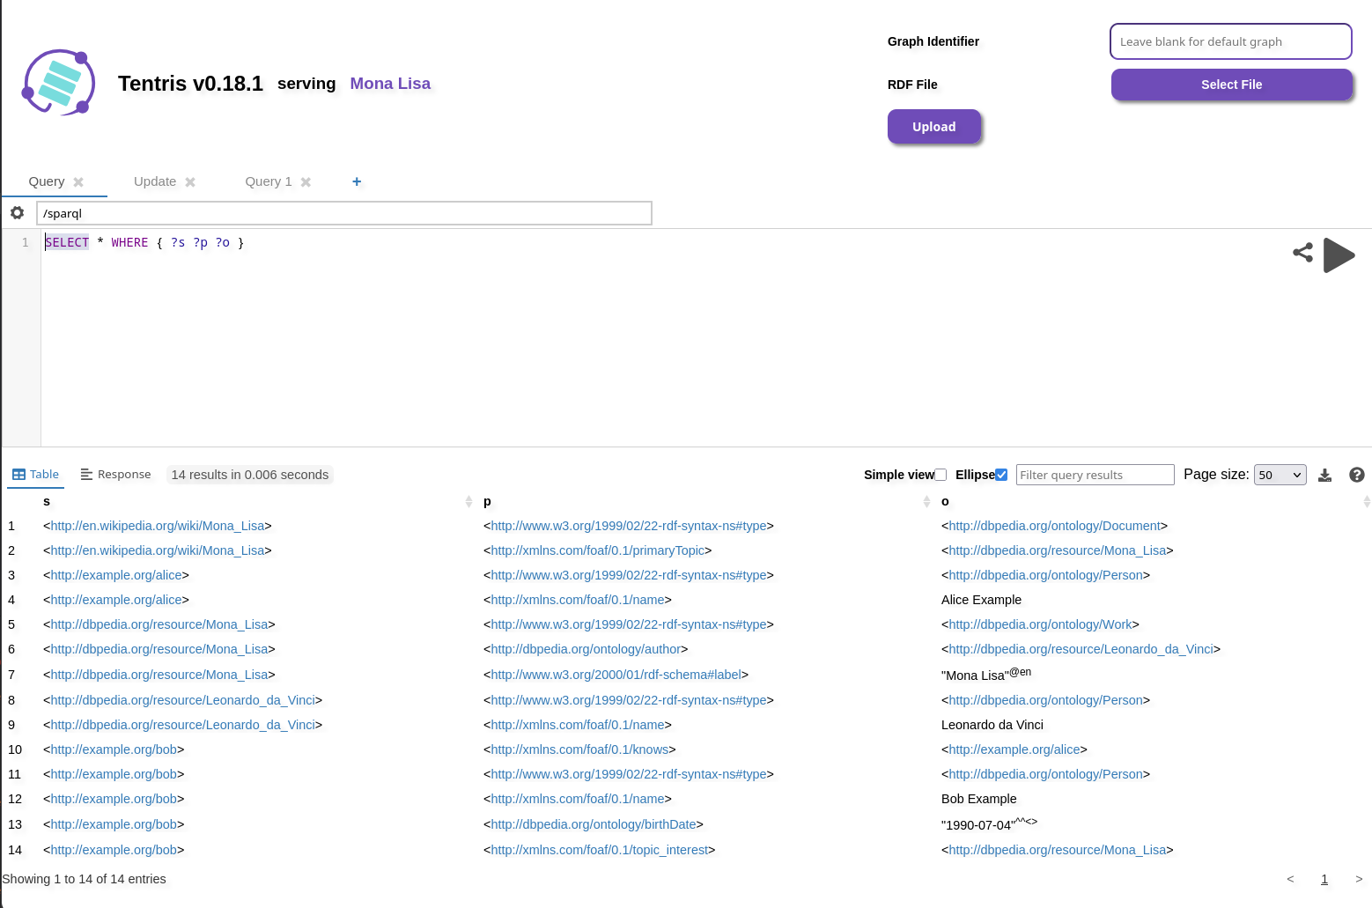The width and height of the screenshot is (1372, 908).
Task: Open ontology/birthDate predicate link
Action: [594, 824]
